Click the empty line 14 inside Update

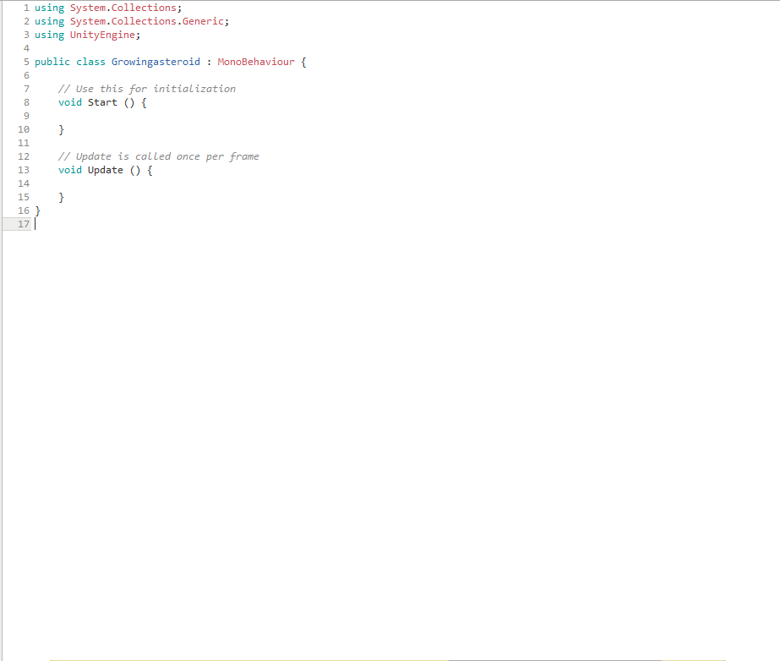tap(85, 183)
